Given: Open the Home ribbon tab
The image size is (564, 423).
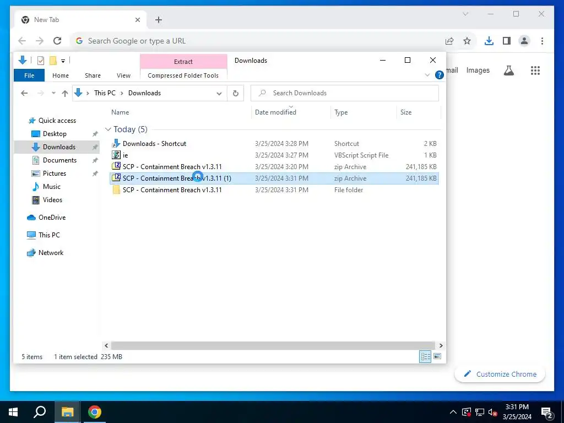Looking at the screenshot, I should click(61, 75).
